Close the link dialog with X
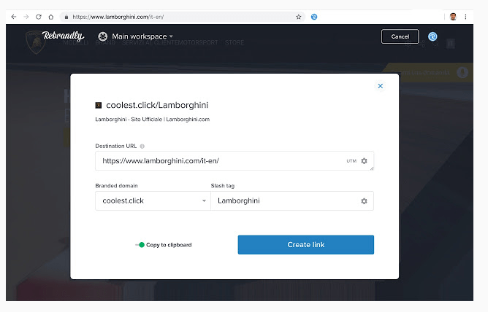488x312 pixels. [x=381, y=86]
